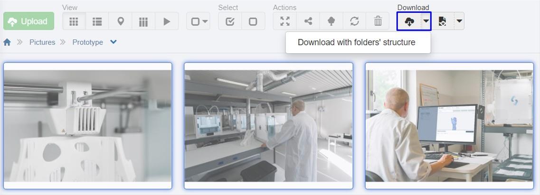Go to the home folder icon

tap(7, 42)
